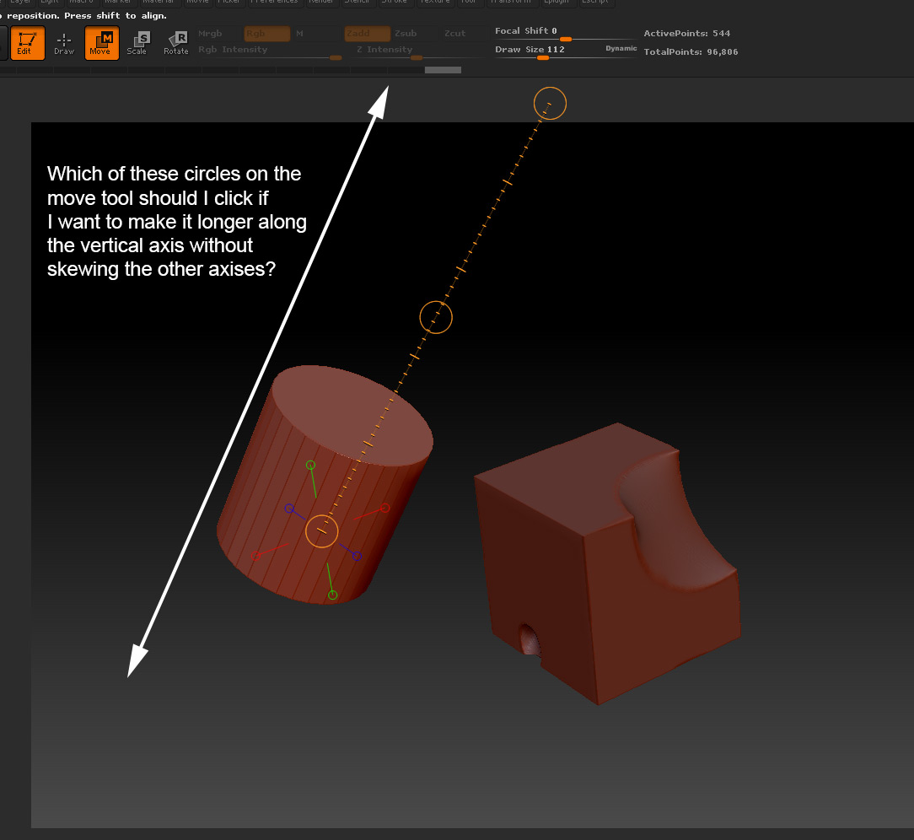914x840 pixels.
Task: Adjust the Focal Shift slider
Action: click(x=566, y=33)
